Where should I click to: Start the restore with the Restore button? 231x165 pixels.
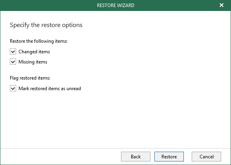click(169, 157)
